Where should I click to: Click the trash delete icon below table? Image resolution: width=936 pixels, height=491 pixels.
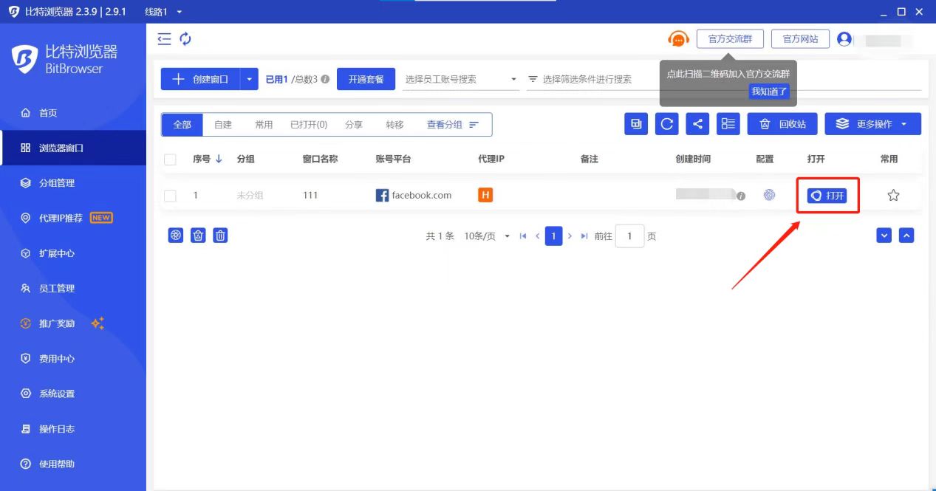click(x=220, y=236)
